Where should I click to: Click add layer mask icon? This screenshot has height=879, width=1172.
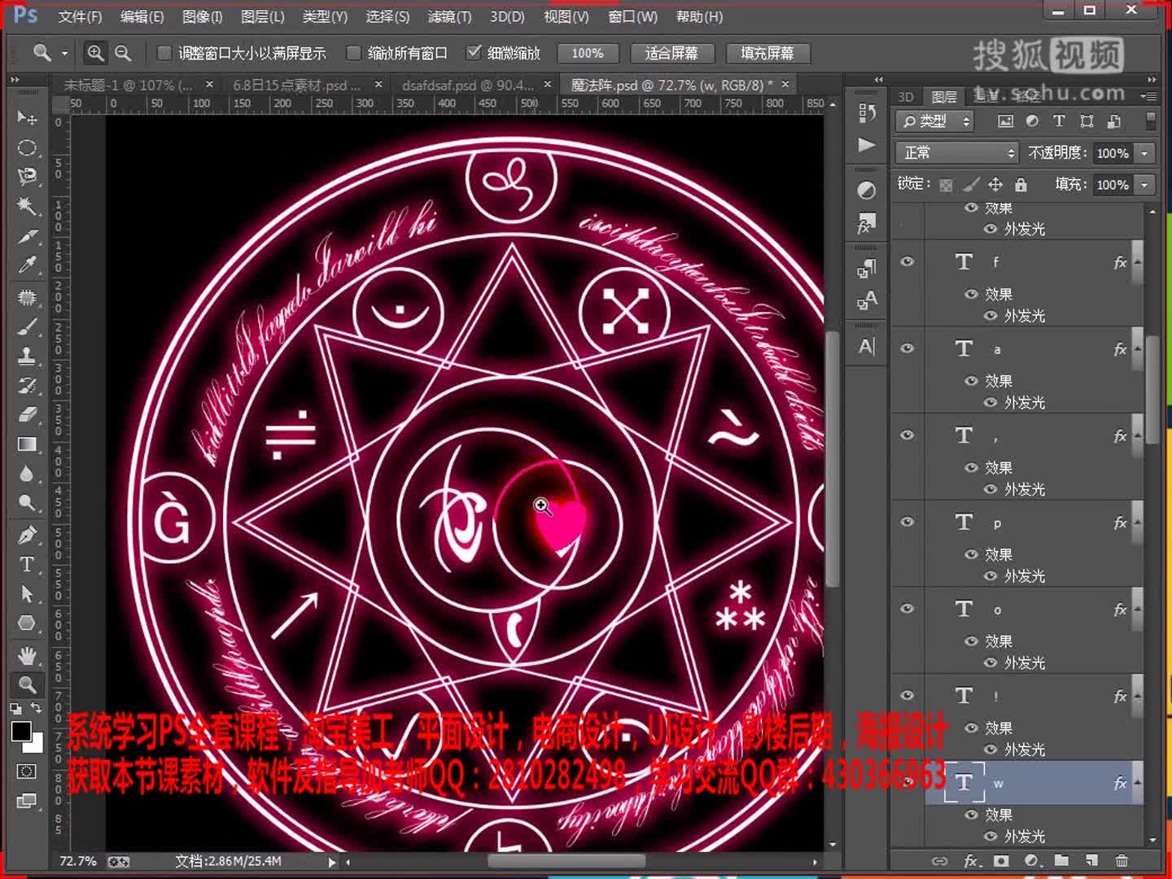pyautogui.click(x=1001, y=860)
